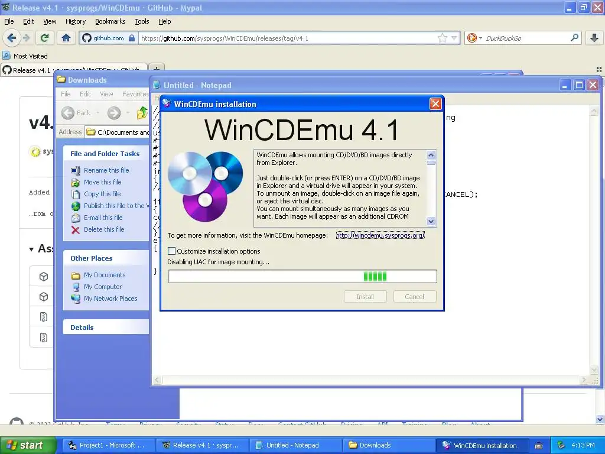Click Publish this file to the Web
This screenshot has width=605, height=454.
pyautogui.click(x=116, y=206)
